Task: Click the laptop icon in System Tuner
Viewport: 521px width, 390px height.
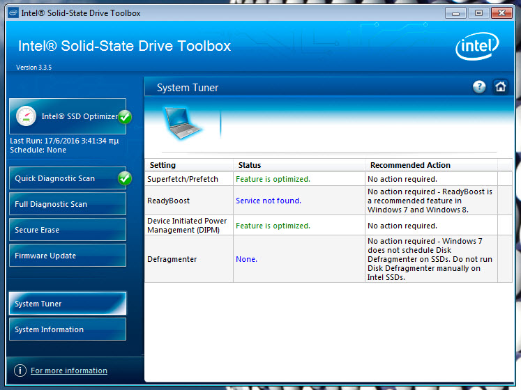Action: click(x=182, y=123)
